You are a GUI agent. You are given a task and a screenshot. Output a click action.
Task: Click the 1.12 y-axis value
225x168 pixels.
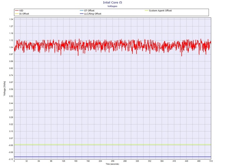point(11,40)
